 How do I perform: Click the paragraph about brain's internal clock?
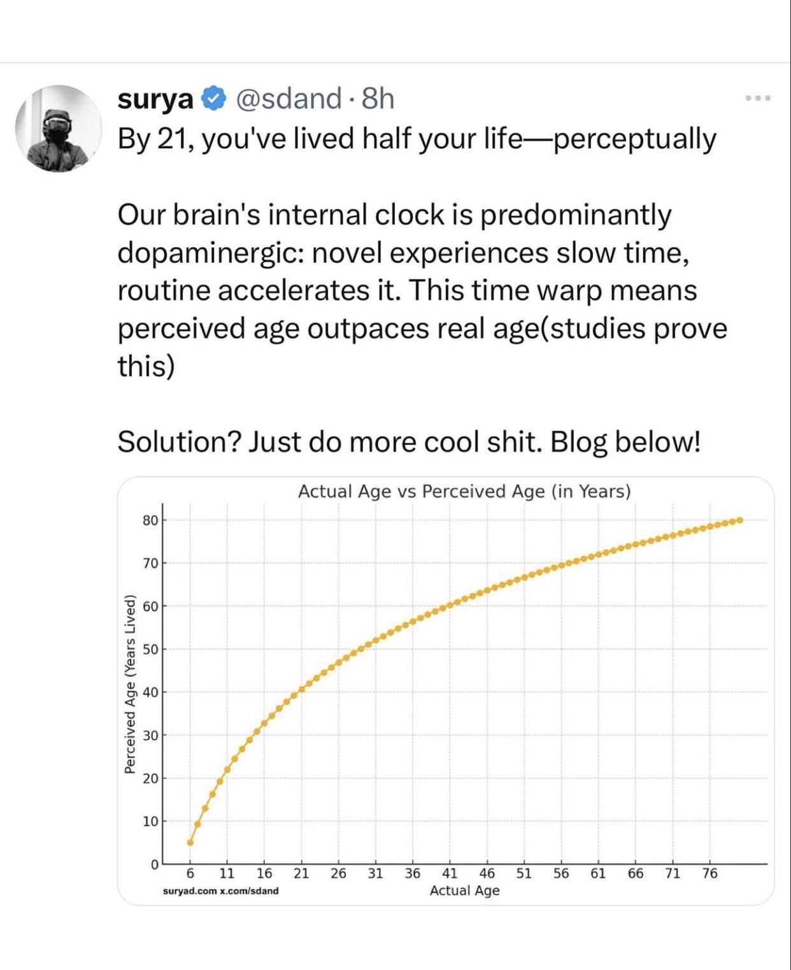click(x=420, y=290)
